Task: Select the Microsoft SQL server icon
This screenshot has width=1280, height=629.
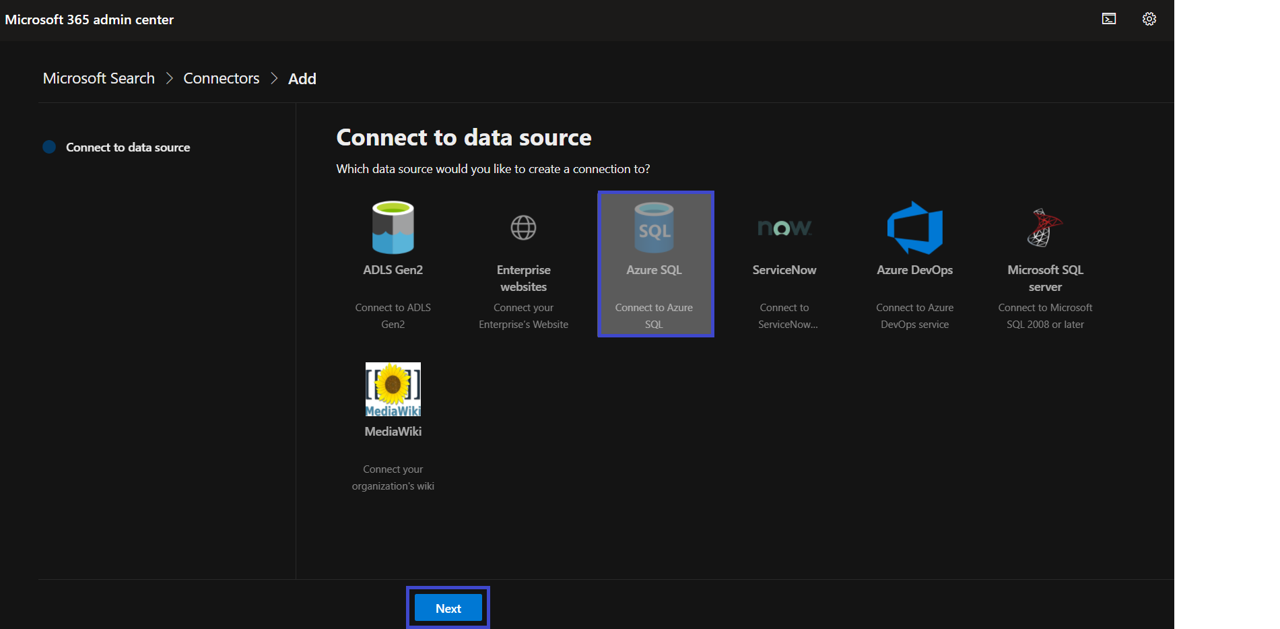Action: coord(1045,227)
